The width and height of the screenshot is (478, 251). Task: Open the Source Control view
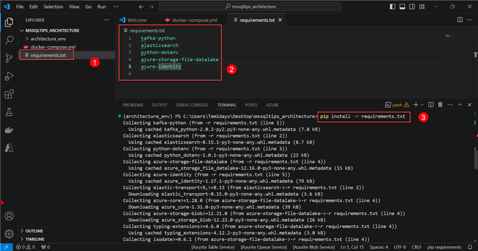coord(9,58)
